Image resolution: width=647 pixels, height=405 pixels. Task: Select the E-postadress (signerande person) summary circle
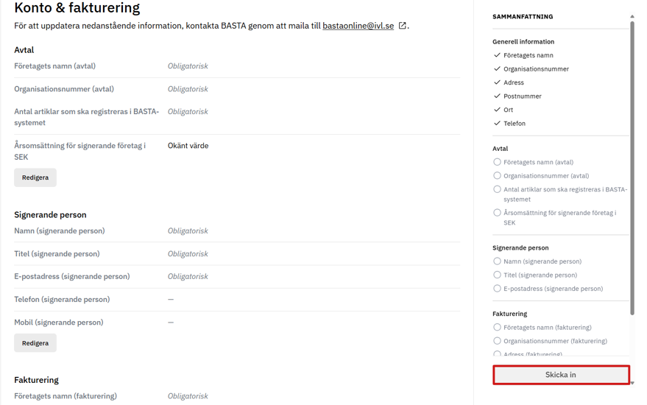click(497, 289)
